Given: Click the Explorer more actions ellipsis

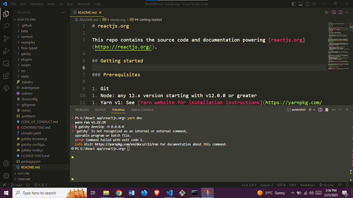Looking at the screenshot, I should pyautogui.click(x=64, y=12).
